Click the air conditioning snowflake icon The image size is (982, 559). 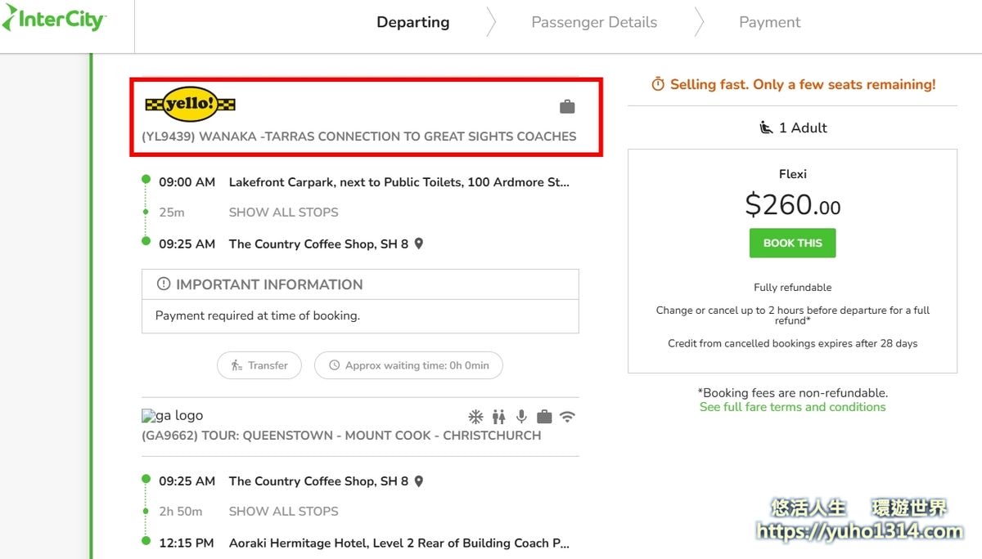(x=475, y=417)
